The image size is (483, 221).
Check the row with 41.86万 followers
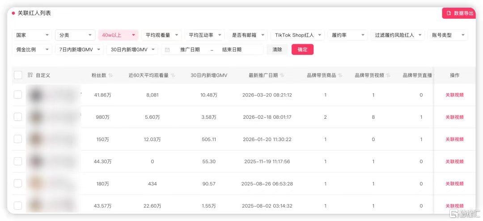tap(18, 95)
